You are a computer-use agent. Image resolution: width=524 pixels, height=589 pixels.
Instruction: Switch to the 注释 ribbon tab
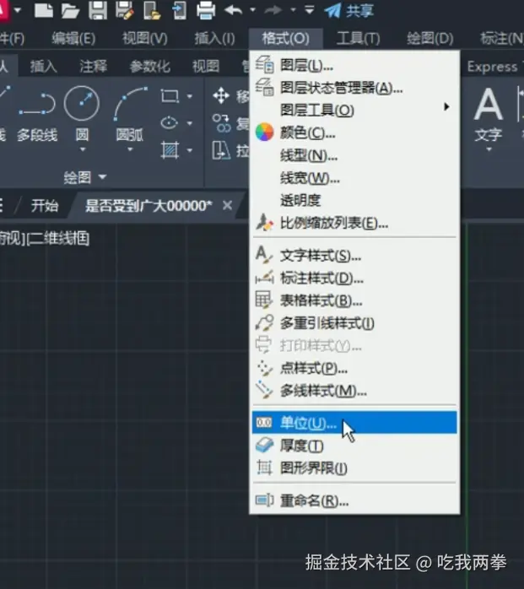pos(93,67)
